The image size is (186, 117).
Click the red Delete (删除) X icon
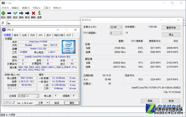[33, 13]
